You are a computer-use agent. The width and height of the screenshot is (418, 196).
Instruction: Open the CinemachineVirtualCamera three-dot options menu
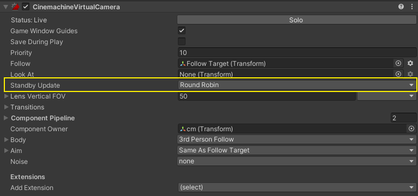[x=412, y=7]
